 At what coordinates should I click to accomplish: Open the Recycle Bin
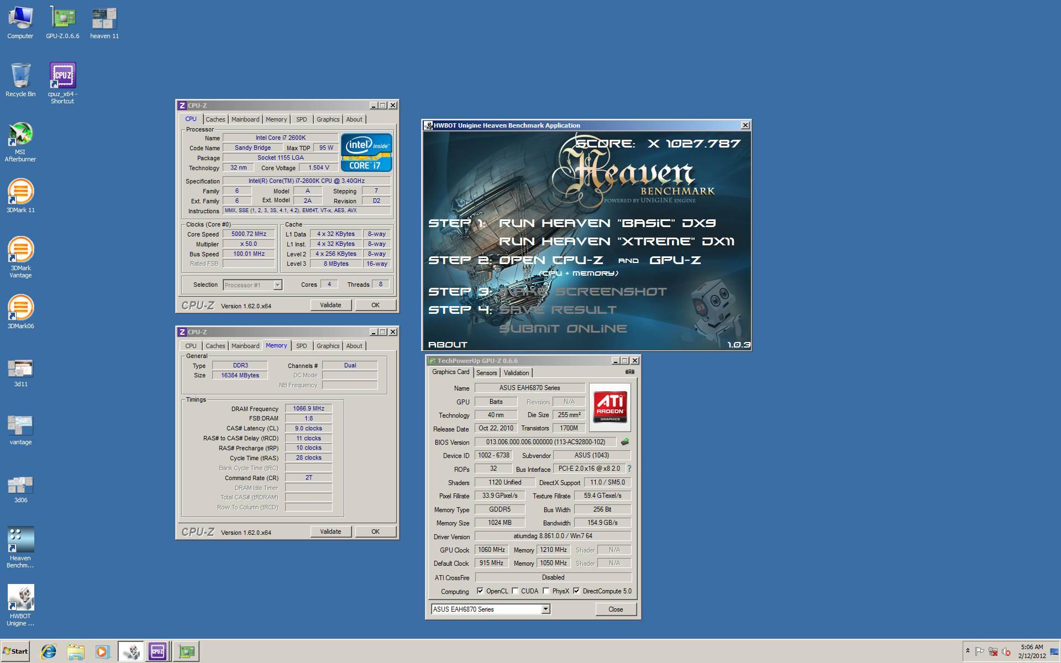20,80
